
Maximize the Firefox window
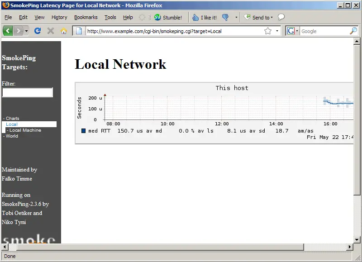[348, 5]
